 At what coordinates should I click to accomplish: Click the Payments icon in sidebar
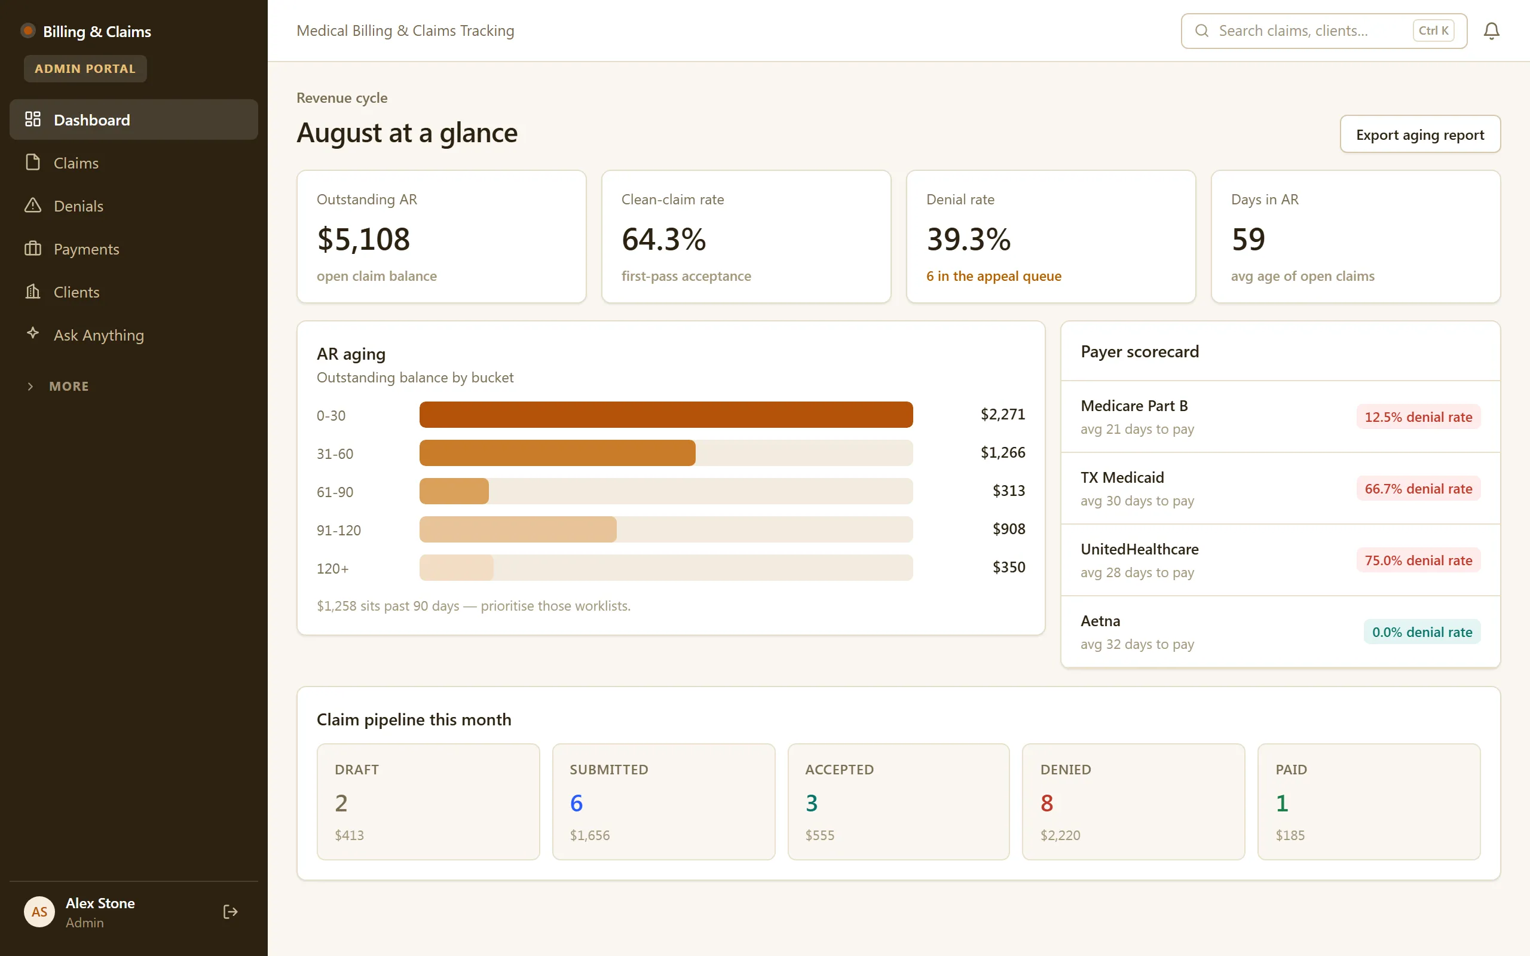[x=33, y=249]
